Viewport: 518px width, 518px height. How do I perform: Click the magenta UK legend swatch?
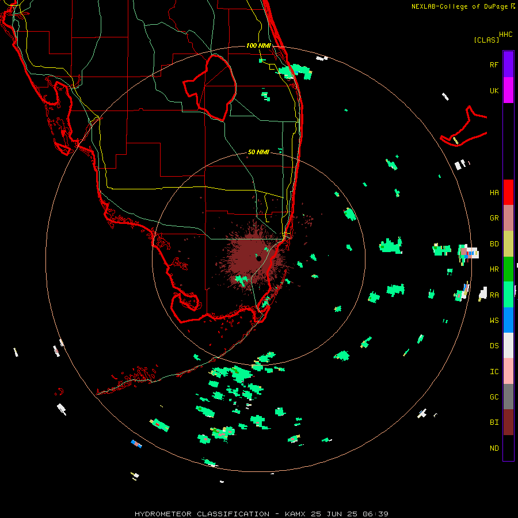tap(508, 90)
